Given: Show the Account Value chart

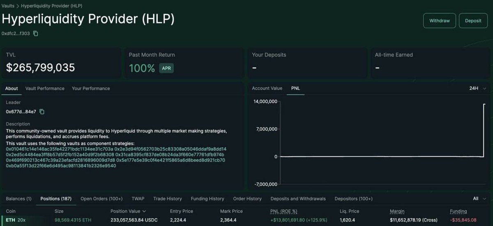Looking at the screenshot, I should (x=267, y=88).
